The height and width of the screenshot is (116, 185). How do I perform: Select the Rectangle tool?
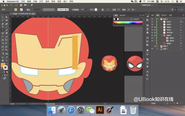click(x=3, y=30)
